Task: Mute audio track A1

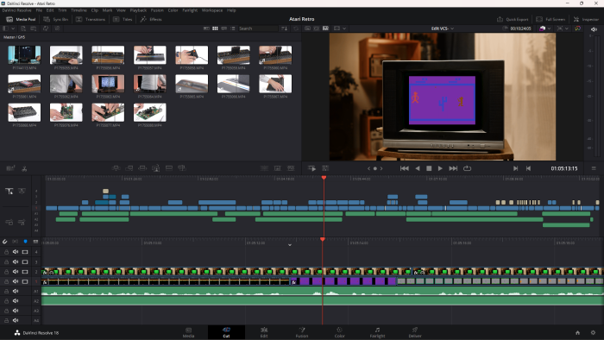Action: [x=16, y=291]
